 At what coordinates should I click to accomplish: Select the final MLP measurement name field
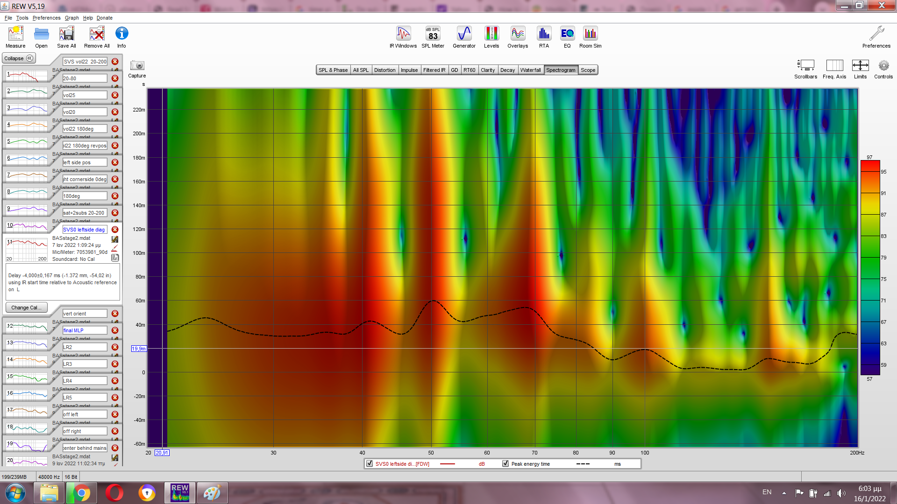coord(85,330)
